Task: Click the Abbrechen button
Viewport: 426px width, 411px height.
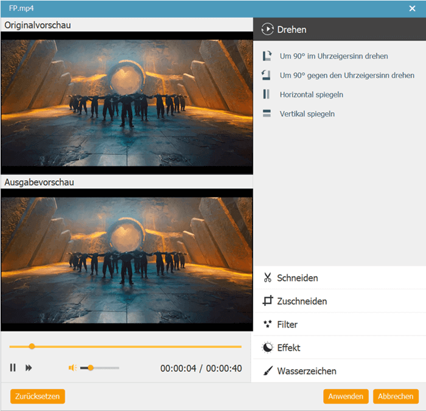Action: (x=396, y=396)
